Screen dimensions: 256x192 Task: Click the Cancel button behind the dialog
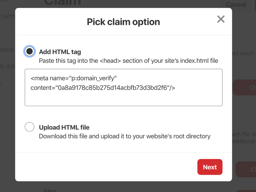click(236, 4)
